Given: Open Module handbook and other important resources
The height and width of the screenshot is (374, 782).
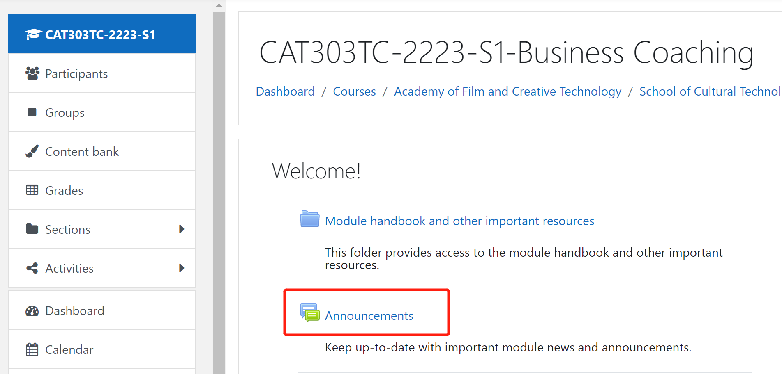Looking at the screenshot, I should [459, 221].
